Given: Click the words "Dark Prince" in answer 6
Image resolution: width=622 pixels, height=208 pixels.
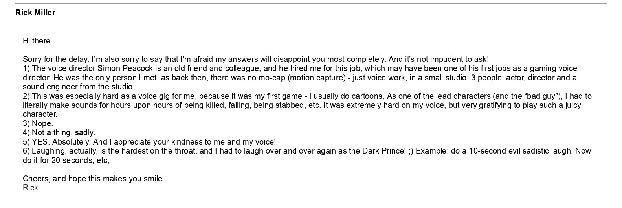Looking at the screenshot, I should 383,151.
